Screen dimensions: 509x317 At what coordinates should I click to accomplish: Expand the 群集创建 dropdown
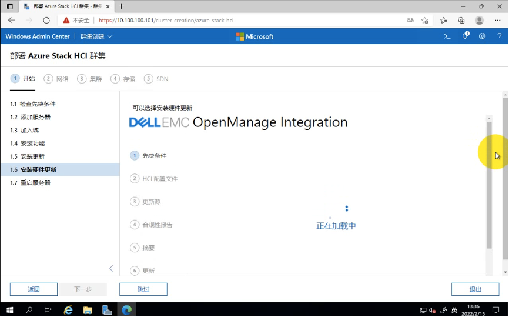96,36
